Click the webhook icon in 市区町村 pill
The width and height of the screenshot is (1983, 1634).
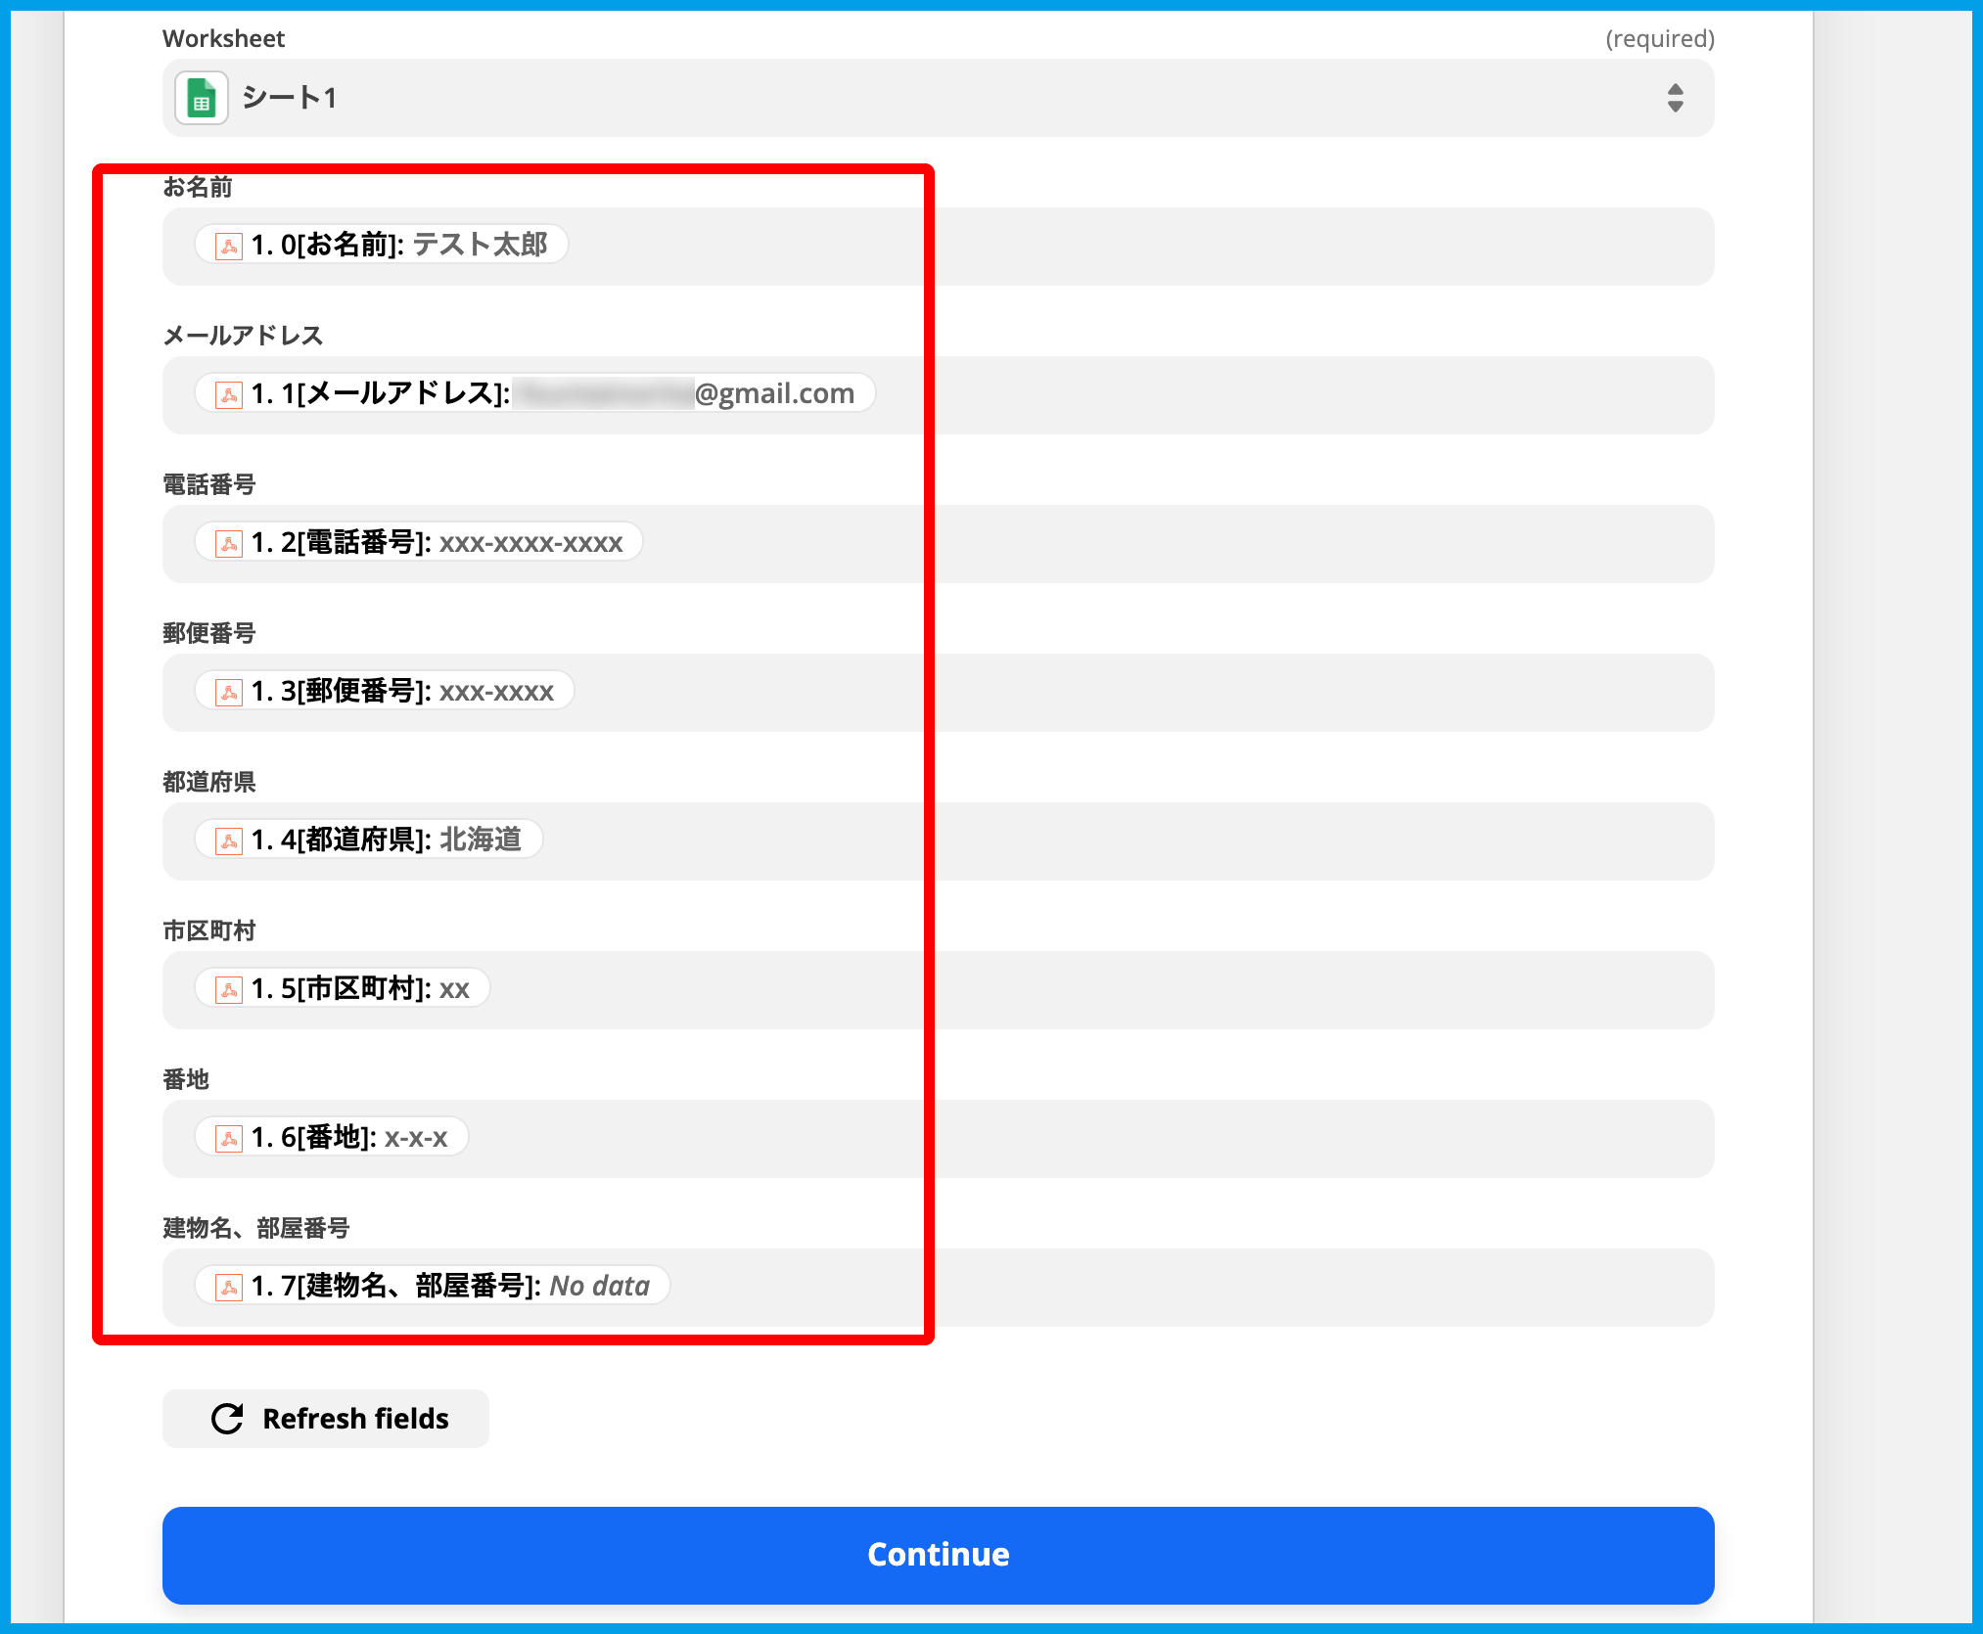click(229, 989)
